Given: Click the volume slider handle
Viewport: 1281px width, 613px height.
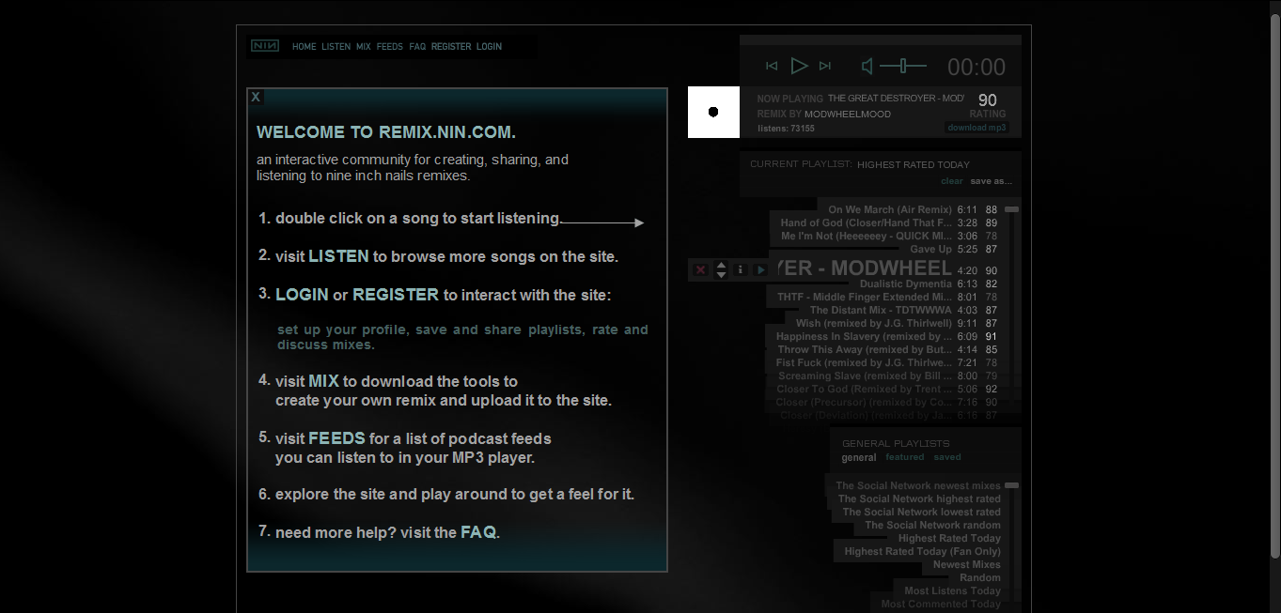Looking at the screenshot, I should point(903,66).
